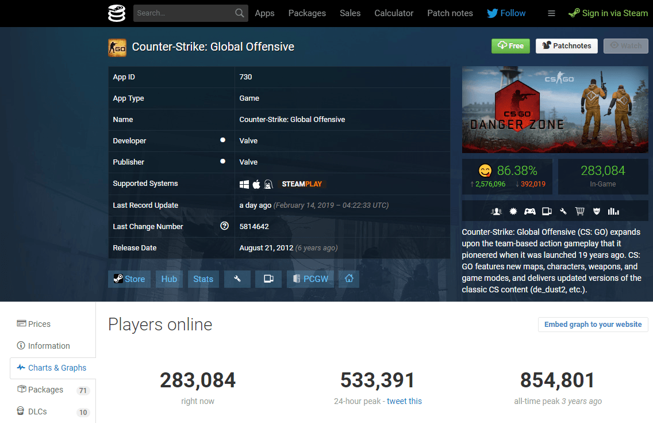The height and width of the screenshot is (423, 653).
Task: Open the hamburger menu icon
Action: pyautogui.click(x=551, y=13)
